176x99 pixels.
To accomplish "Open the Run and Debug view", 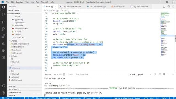I will (3, 29).
